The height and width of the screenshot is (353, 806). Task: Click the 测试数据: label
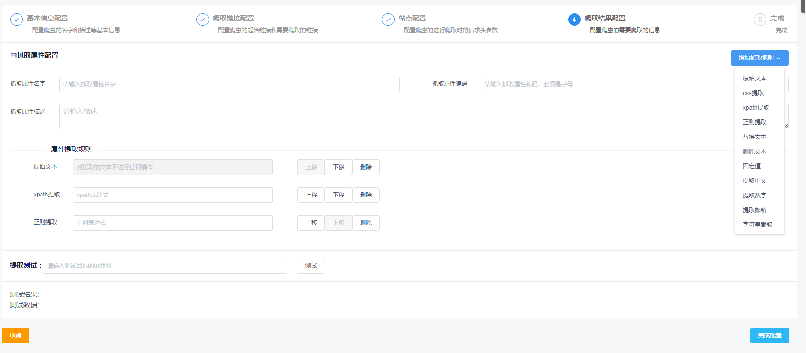click(24, 305)
